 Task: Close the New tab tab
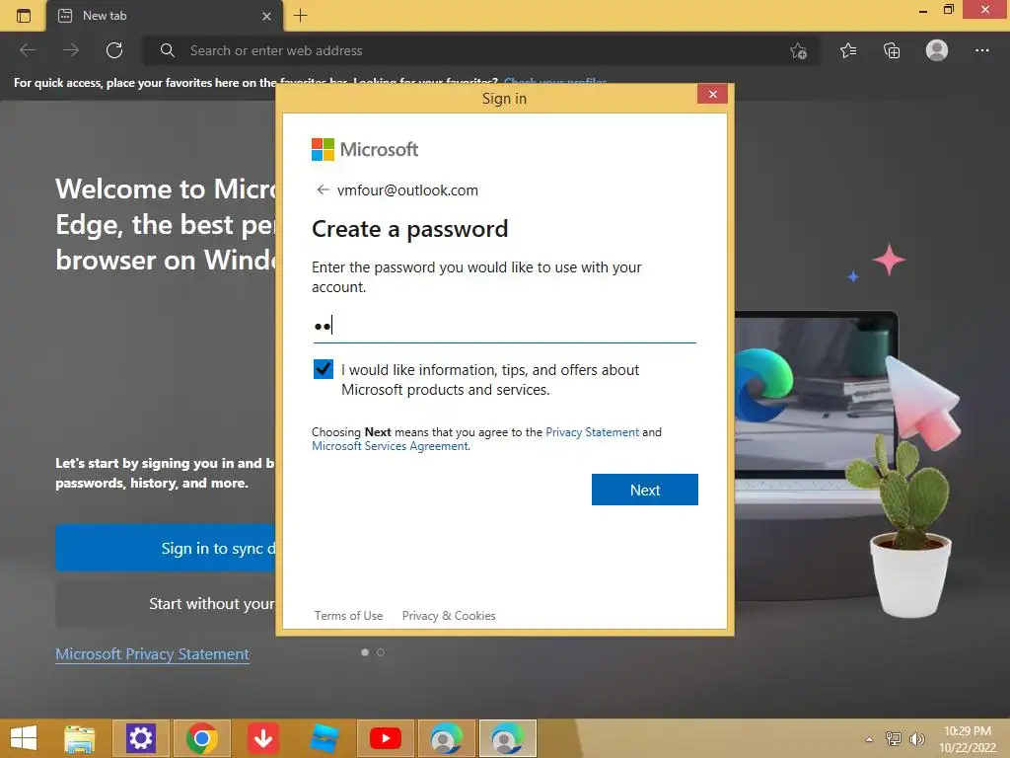266,16
